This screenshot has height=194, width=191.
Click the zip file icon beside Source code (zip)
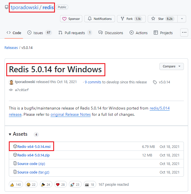15,163
